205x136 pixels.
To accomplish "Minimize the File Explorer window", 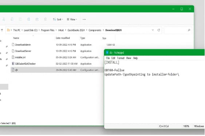I will point(173,9).
